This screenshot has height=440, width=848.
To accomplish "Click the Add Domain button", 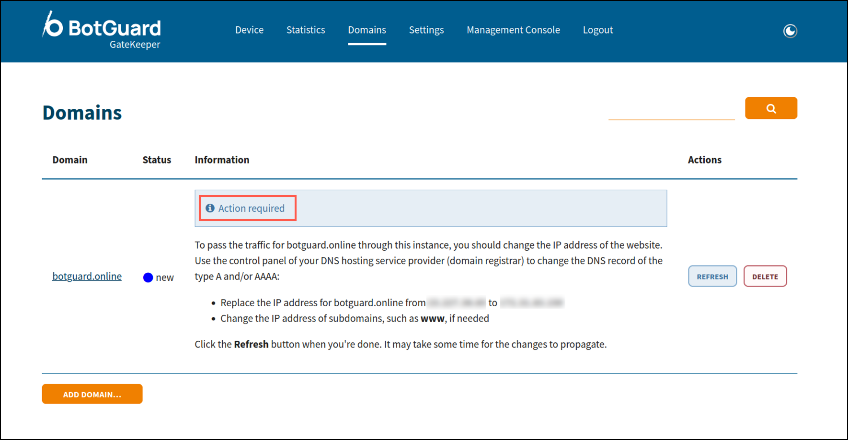I will click(x=92, y=394).
